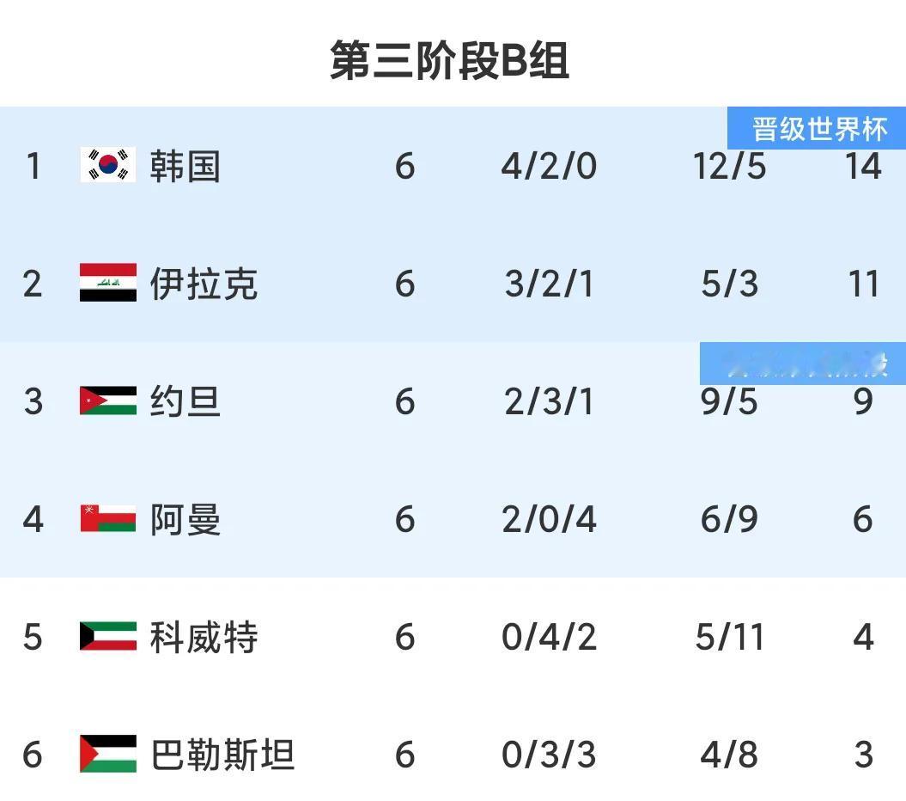
Task: Open team name 阿曼
Action: [185, 519]
